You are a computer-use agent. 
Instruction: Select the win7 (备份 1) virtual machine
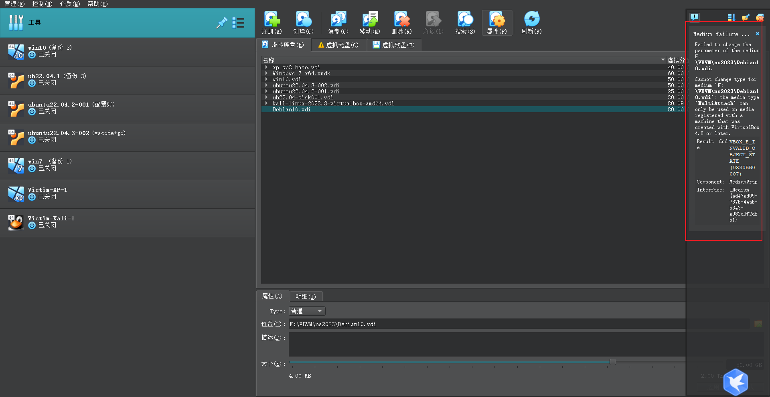(127, 166)
